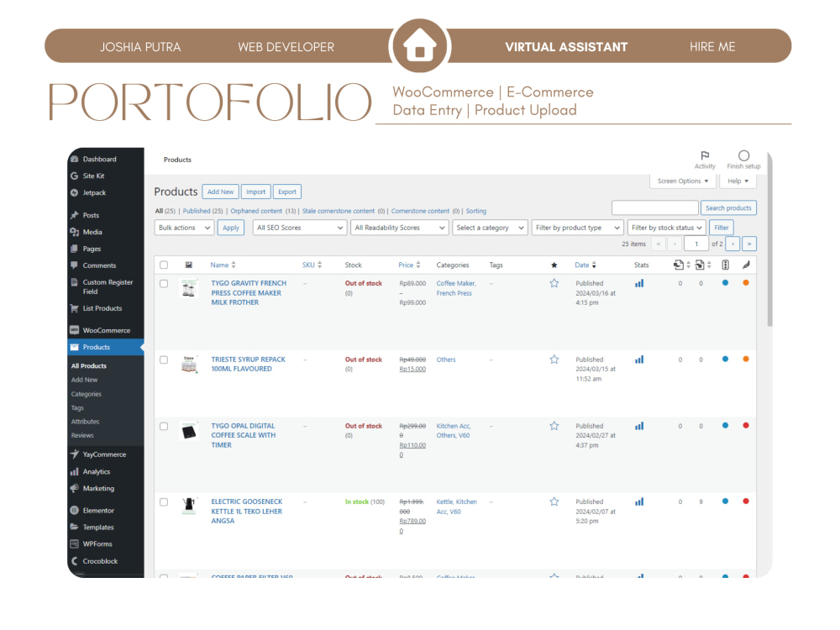Click the orange readability dot for TYGO Gravity
The image size is (840, 630).
(746, 283)
